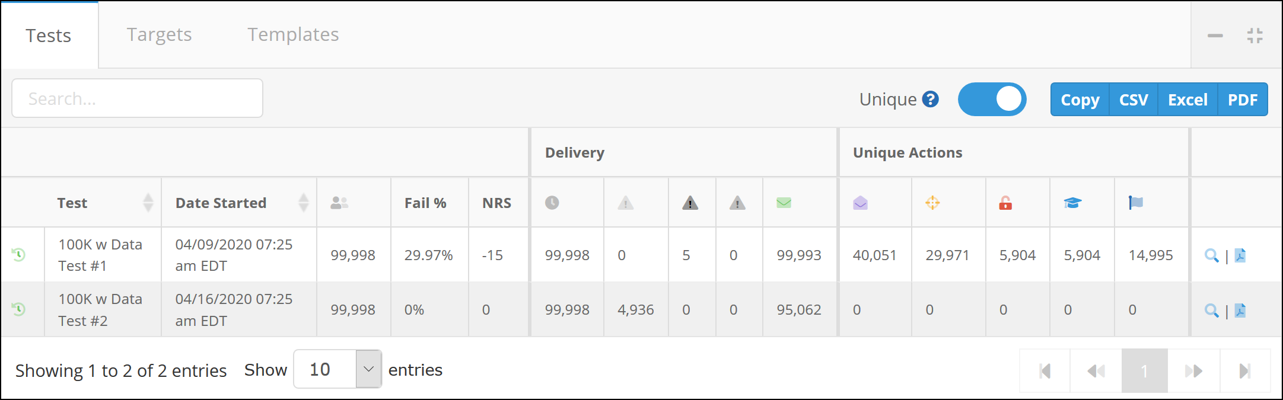The height and width of the screenshot is (400, 1283).
Task: Switch to the Tests tab
Action: [49, 36]
